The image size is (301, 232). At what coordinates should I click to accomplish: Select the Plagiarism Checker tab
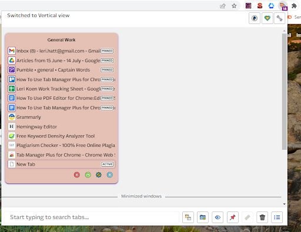pos(61,146)
